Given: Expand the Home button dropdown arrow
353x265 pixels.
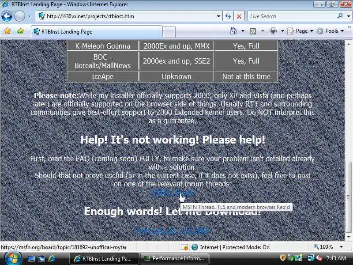Looking at the screenshot, I should (x=243, y=31).
